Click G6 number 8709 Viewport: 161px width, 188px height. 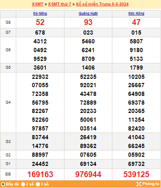click(x=88, y=59)
